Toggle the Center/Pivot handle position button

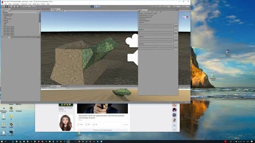coord(26,7)
